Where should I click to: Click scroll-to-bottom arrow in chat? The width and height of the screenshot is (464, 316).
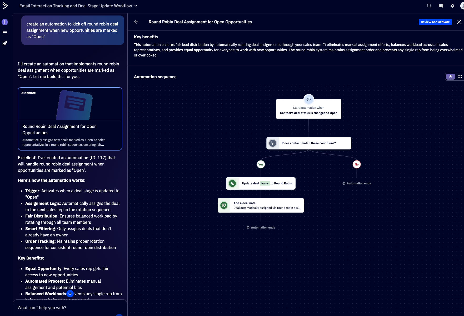[x=70, y=294]
